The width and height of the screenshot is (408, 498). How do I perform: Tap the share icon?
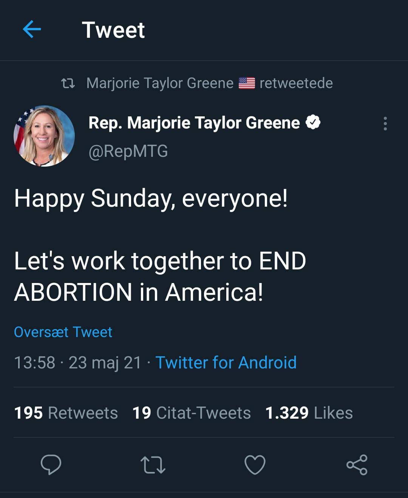click(357, 465)
